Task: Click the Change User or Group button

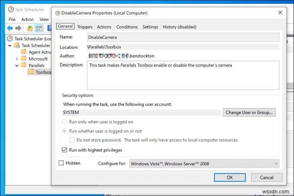Action: [249, 112]
